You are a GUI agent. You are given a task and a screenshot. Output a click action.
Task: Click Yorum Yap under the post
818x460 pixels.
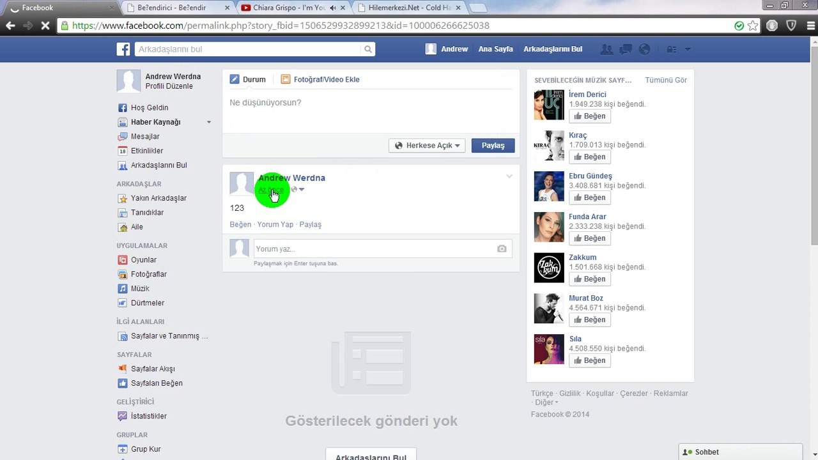click(x=275, y=225)
